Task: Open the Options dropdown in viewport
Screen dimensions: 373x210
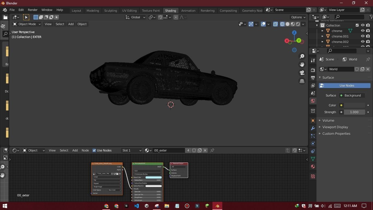Action: (x=298, y=17)
